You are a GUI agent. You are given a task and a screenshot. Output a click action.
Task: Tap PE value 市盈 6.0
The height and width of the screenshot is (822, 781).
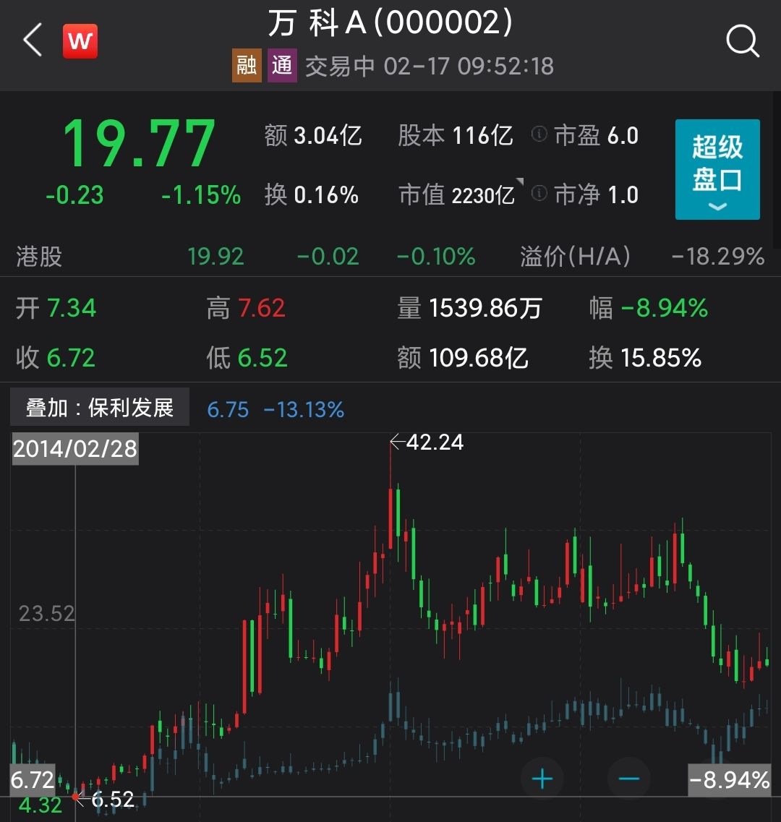(x=597, y=136)
